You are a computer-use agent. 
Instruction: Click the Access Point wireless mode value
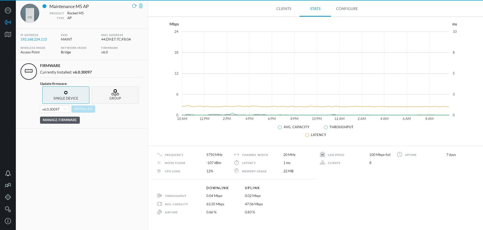30,52
